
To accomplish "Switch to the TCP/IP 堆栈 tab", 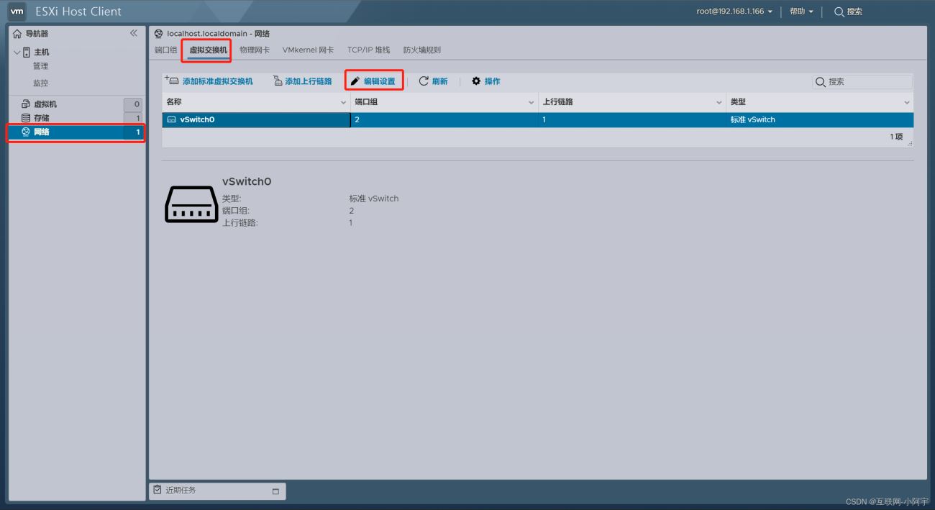I will (x=368, y=50).
